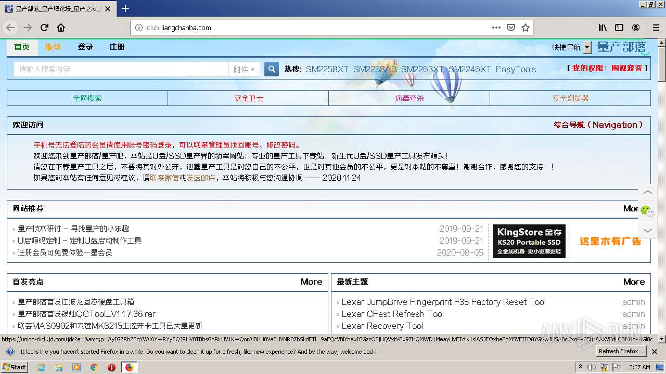This screenshot has height=374, width=666.
Task: Bookmark this page with the star
Action: coord(526,28)
